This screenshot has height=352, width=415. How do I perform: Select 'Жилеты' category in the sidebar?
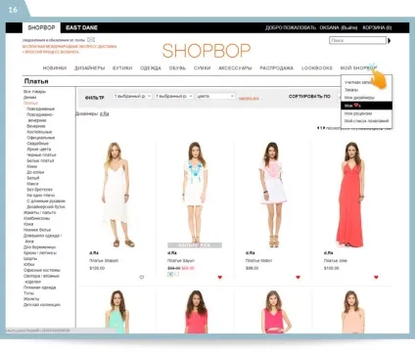pyautogui.click(x=31, y=299)
